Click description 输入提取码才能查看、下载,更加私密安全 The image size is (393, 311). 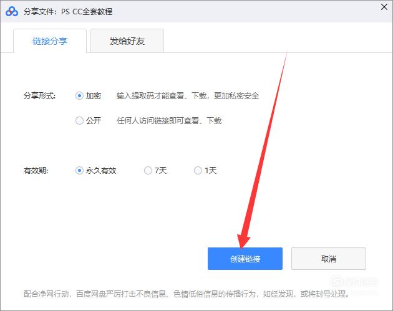pyautogui.click(x=188, y=95)
